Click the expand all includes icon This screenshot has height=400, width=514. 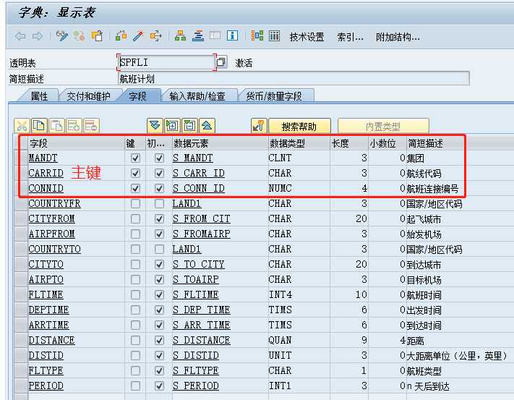(155, 126)
